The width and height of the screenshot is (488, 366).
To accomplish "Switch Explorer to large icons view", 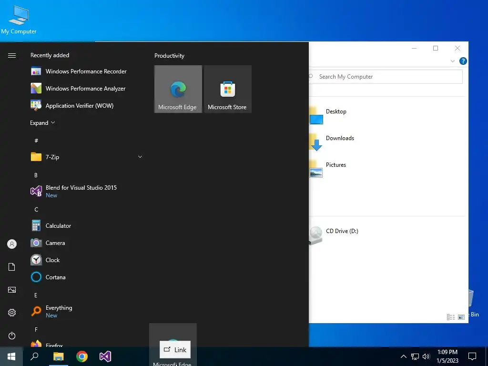I will [x=461, y=317].
